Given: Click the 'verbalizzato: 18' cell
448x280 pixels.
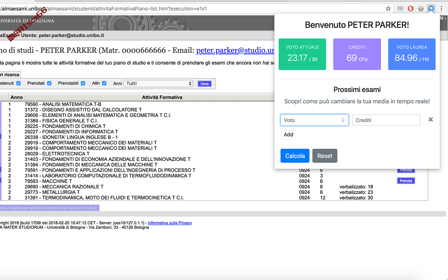Looking at the screenshot, I should click(x=356, y=187).
